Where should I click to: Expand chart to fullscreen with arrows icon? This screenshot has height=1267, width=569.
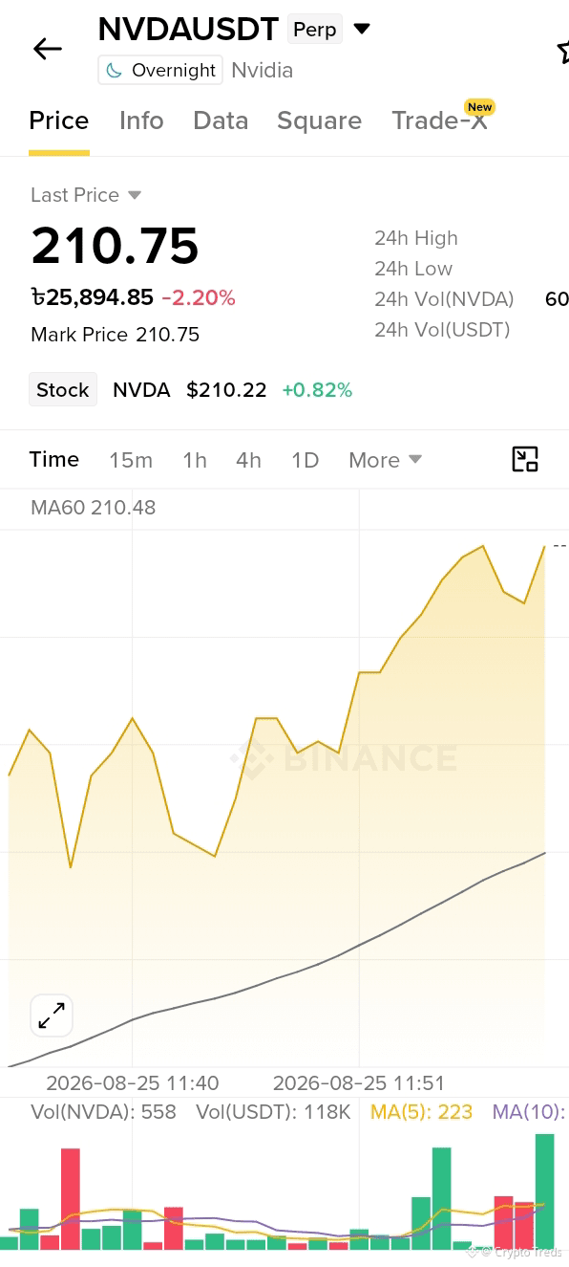[x=52, y=1016]
